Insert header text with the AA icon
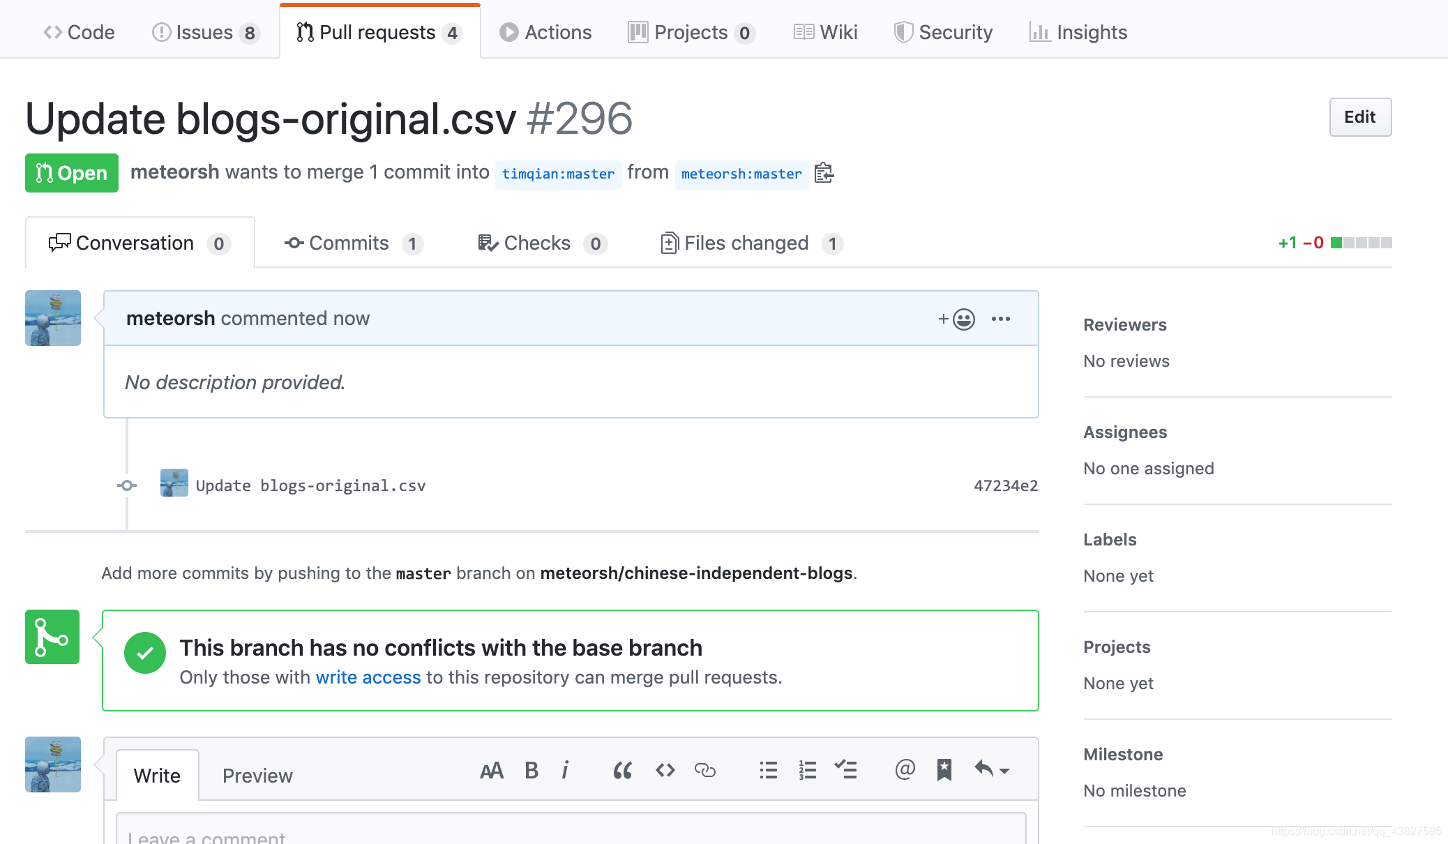The image size is (1448, 844). (x=492, y=770)
